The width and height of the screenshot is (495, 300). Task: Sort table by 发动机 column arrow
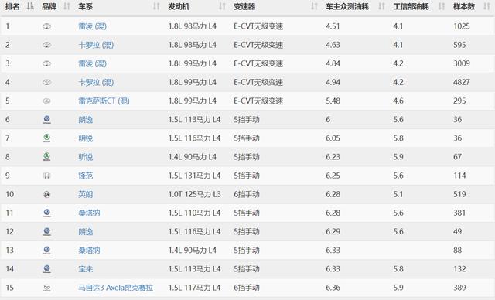222,6
